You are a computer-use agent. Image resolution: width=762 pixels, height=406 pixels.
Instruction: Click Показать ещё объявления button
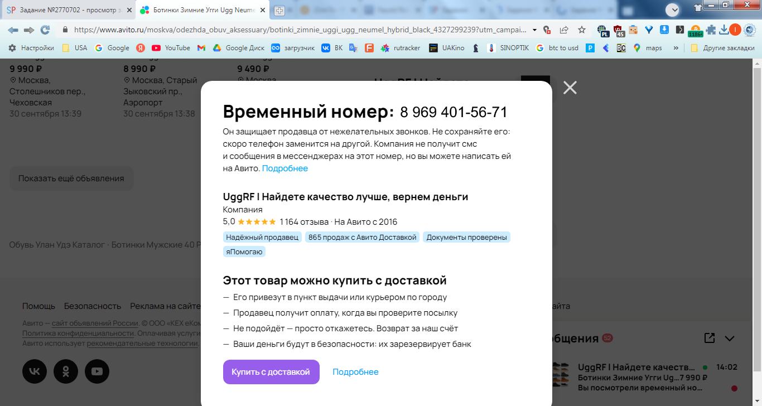(71, 178)
